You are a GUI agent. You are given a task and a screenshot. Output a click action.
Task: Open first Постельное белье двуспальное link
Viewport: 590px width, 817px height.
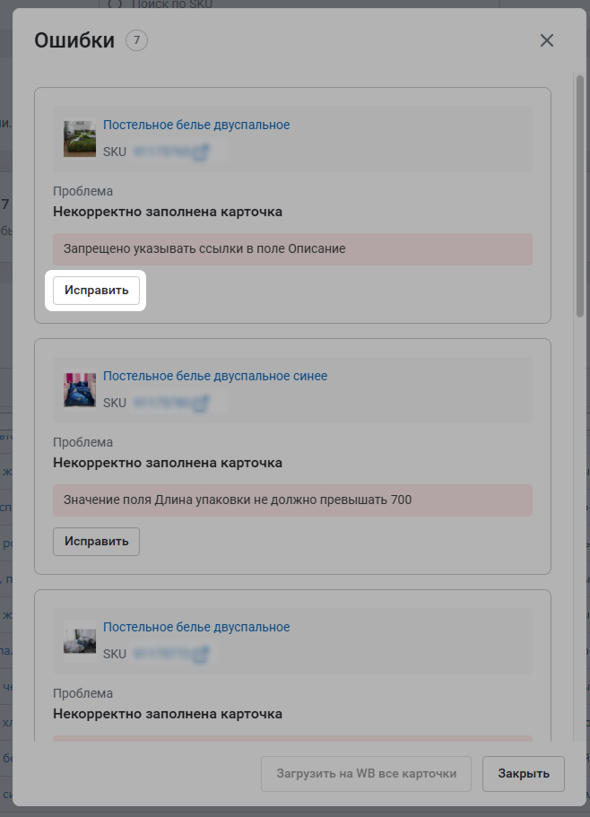[196, 125]
